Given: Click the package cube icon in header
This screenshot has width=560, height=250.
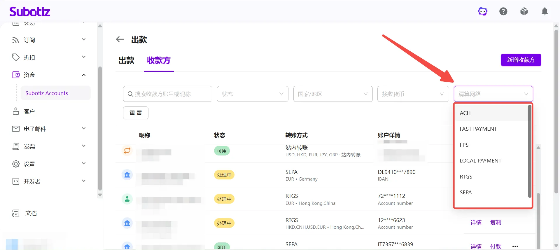Looking at the screenshot, I should pyautogui.click(x=524, y=11).
